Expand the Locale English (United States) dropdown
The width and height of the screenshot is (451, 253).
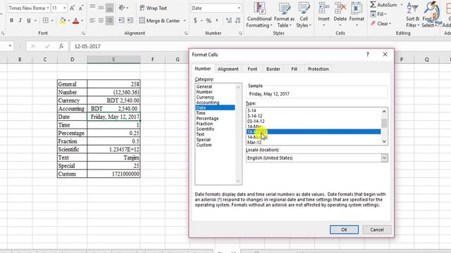click(384, 157)
